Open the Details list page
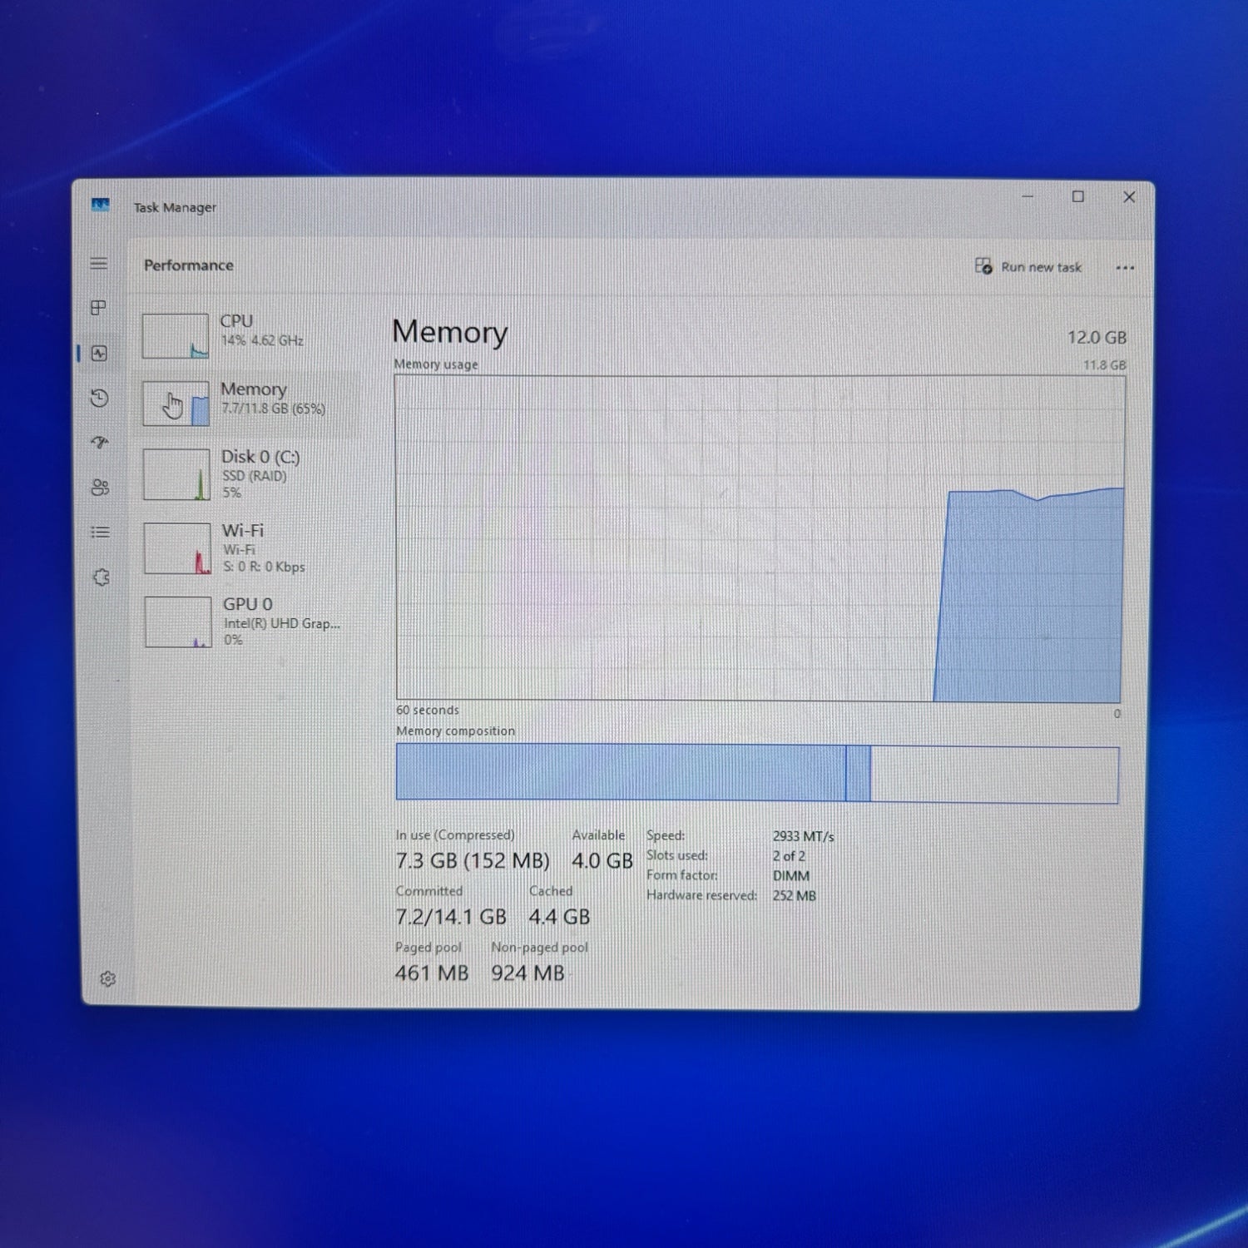 [x=100, y=532]
